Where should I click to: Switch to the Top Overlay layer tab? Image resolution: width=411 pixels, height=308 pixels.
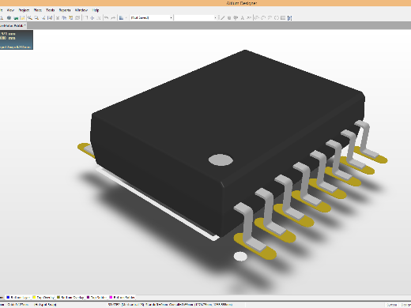point(43,297)
